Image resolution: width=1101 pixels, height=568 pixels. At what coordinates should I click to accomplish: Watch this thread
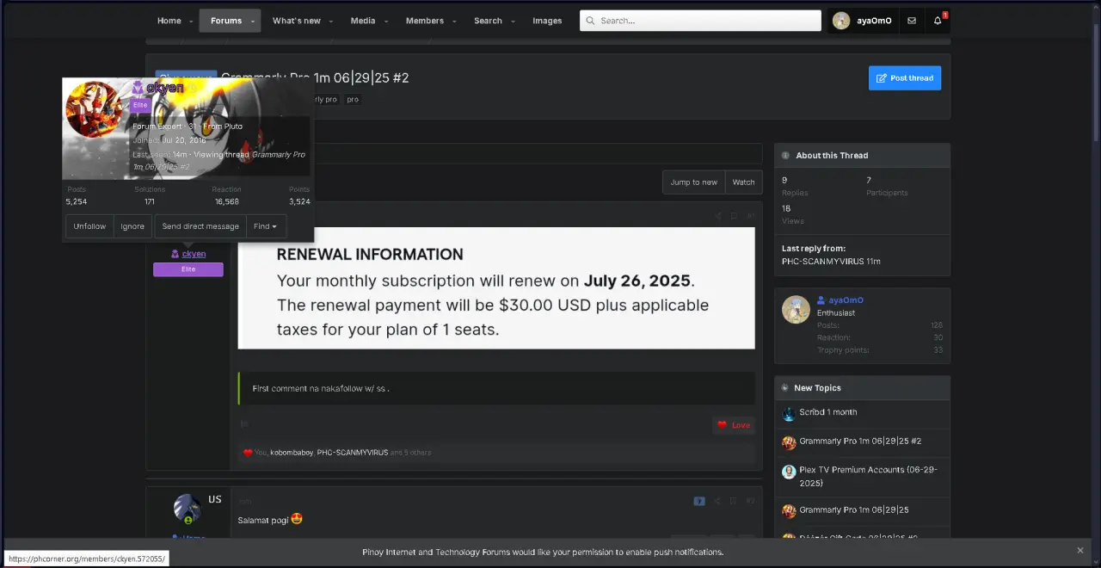(744, 182)
